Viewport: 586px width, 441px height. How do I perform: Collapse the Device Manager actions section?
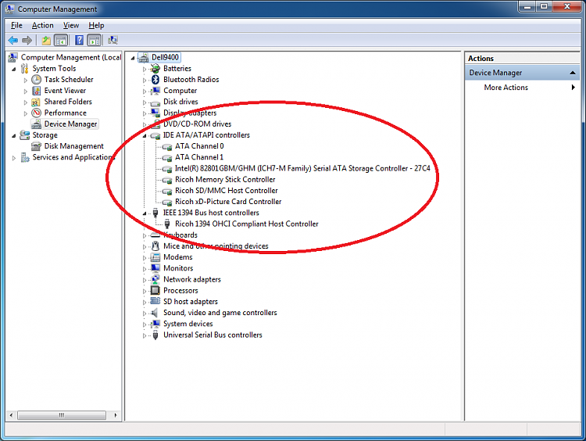(573, 73)
